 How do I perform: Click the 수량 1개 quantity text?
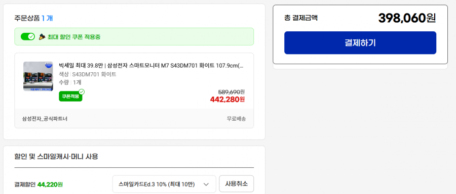tap(70, 82)
